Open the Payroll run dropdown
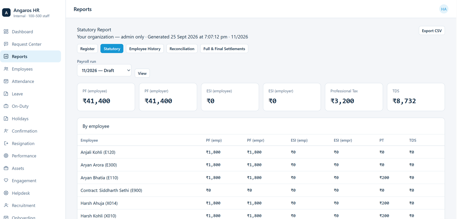This screenshot has width=457, height=219. click(x=104, y=70)
